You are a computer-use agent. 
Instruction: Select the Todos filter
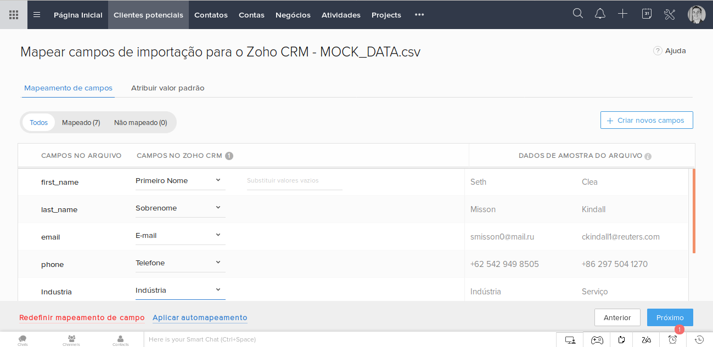pyautogui.click(x=39, y=122)
